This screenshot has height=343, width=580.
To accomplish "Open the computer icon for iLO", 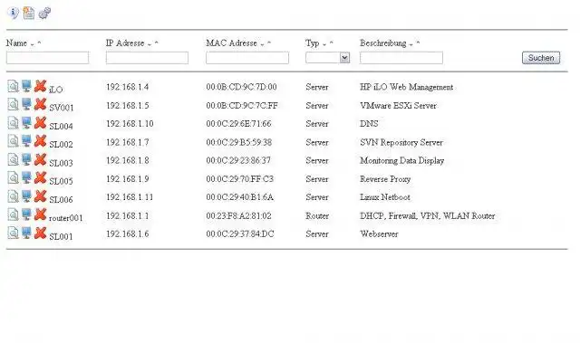I will click(26, 86).
